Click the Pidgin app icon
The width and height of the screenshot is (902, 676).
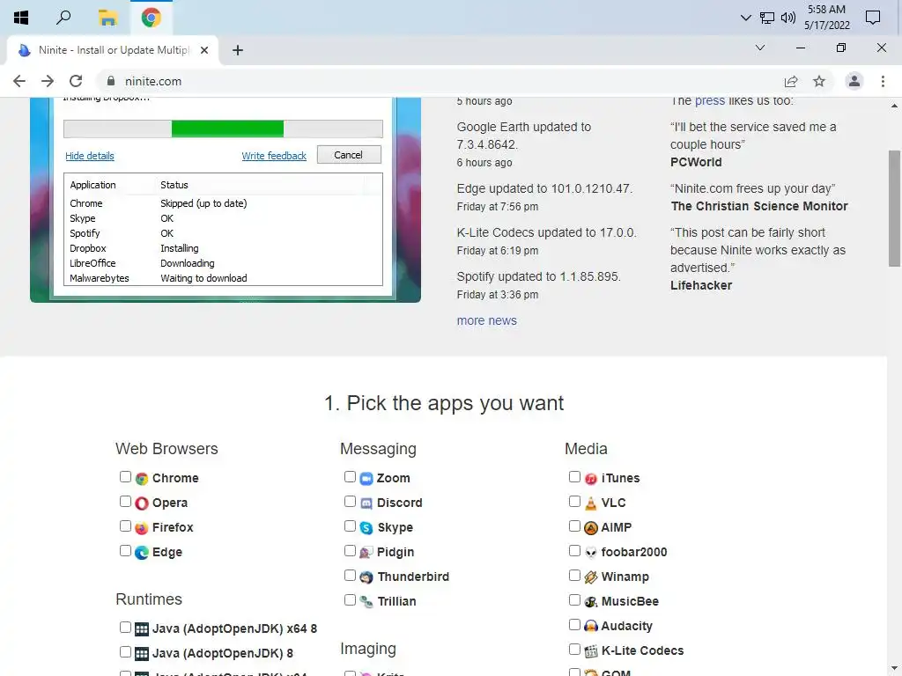click(366, 553)
